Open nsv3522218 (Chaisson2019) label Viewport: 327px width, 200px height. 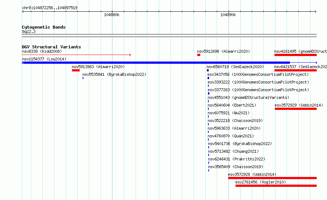[x=235, y=121]
